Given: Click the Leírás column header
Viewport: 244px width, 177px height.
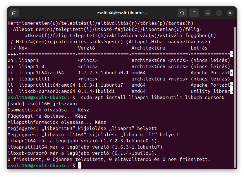Looking at the screenshot, I should click(199, 48).
